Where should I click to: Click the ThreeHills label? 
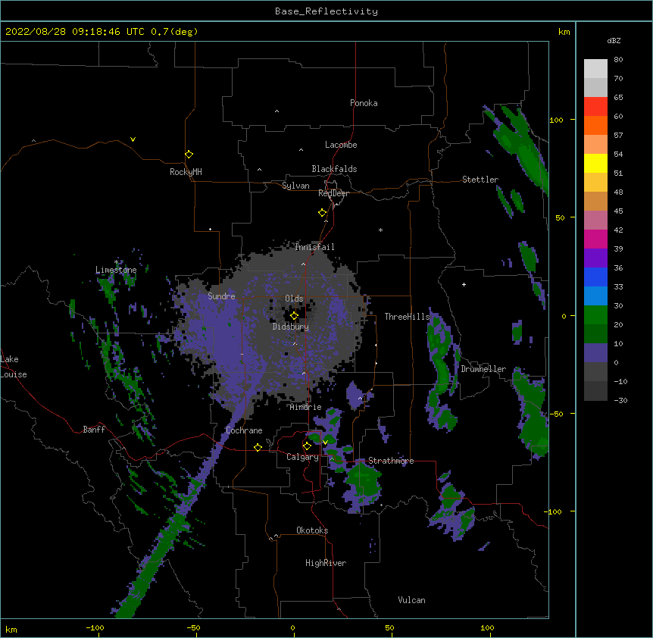[x=407, y=317]
